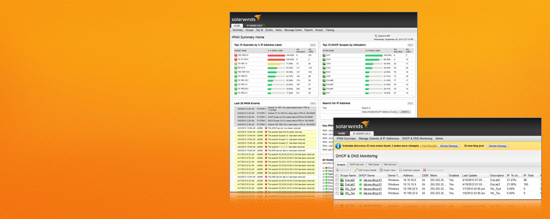Open the Reports menu item
Screen dimensions: 550x219
point(309,30)
